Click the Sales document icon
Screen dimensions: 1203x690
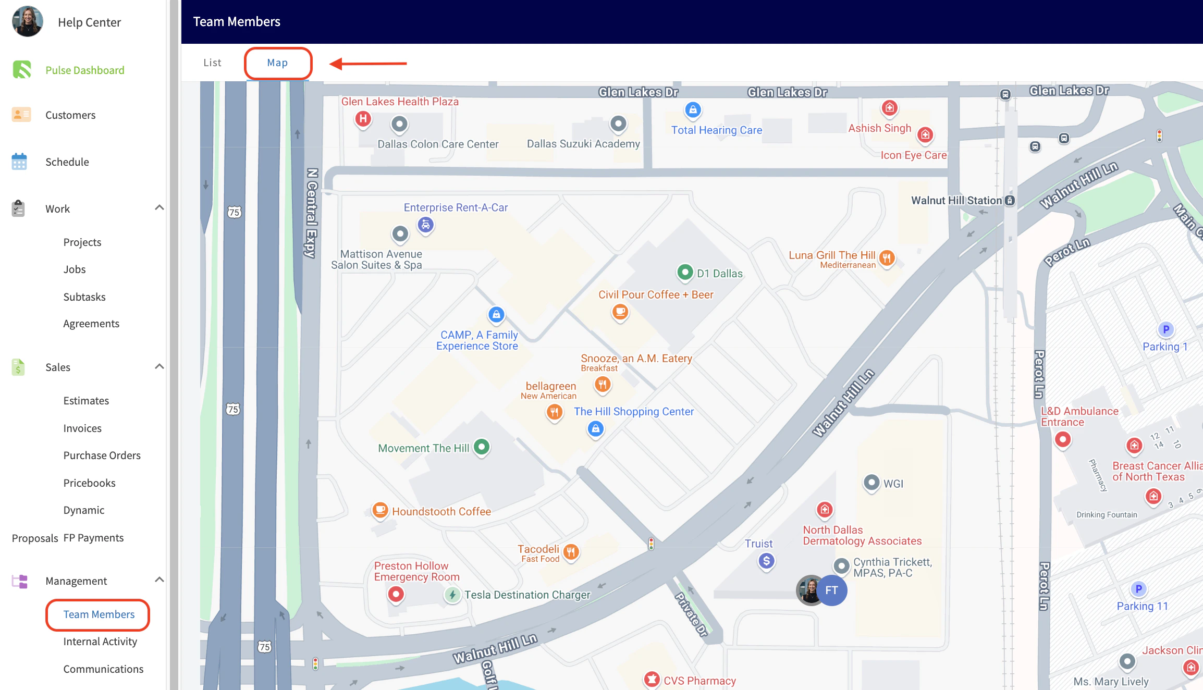(x=18, y=367)
